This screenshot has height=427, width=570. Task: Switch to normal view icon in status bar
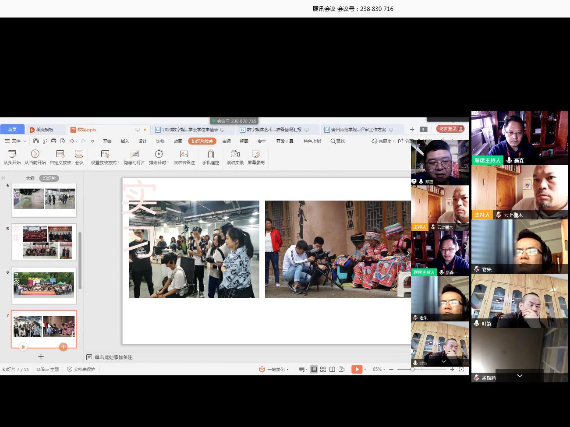(314, 369)
